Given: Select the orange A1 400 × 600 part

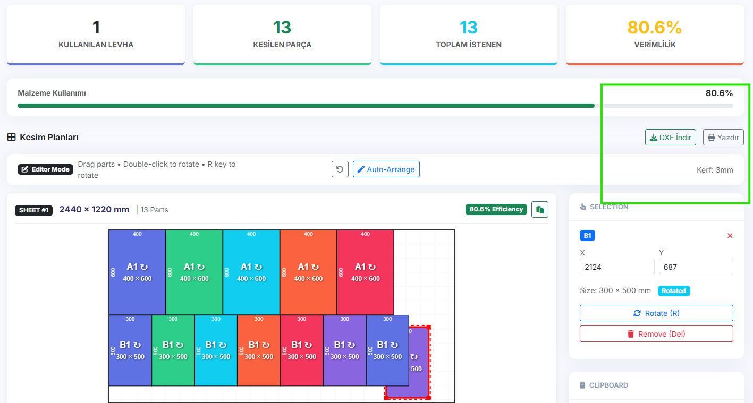Looking at the screenshot, I should (x=308, y=272).
